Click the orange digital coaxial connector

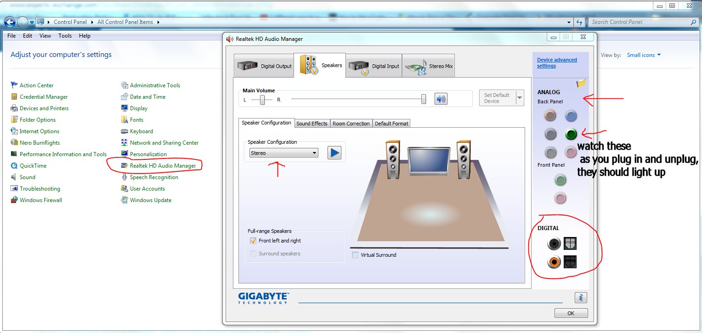pyautogui.click(x=554, y=262)
